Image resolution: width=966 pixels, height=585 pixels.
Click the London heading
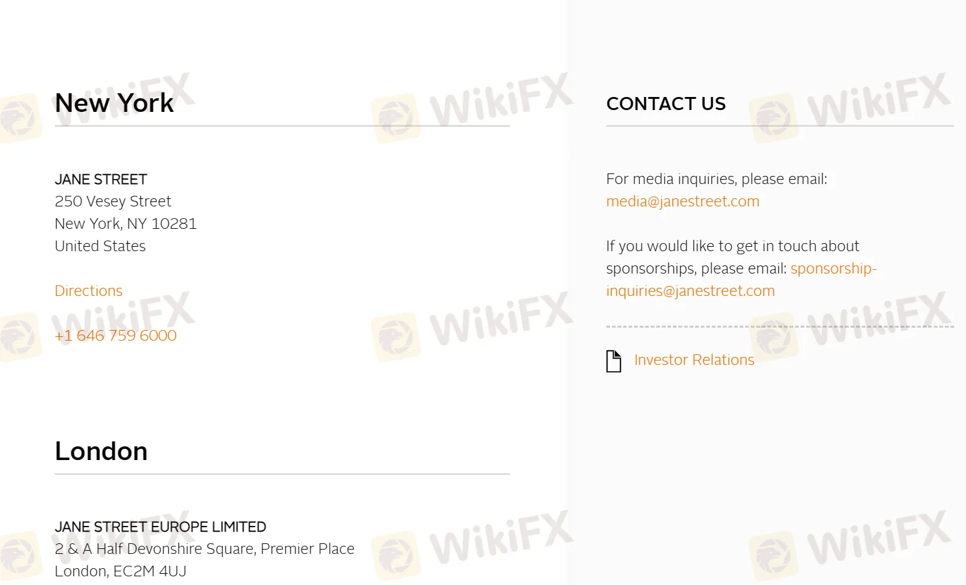(101, 451)
